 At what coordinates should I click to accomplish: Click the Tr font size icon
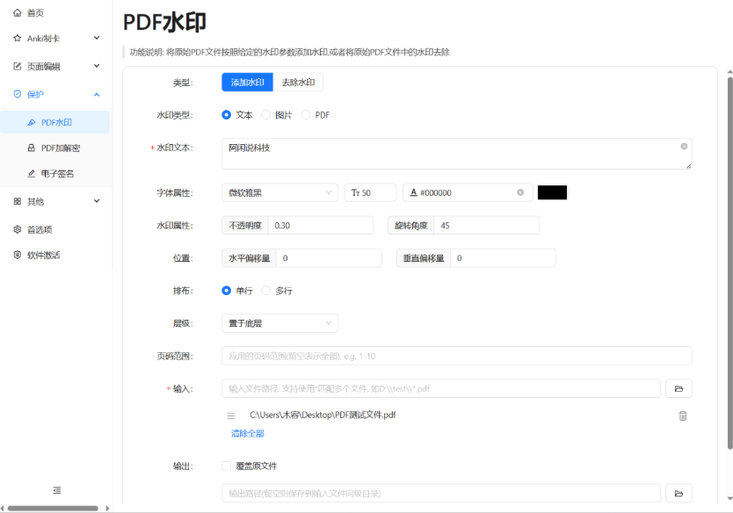click(x=355, y=192)
